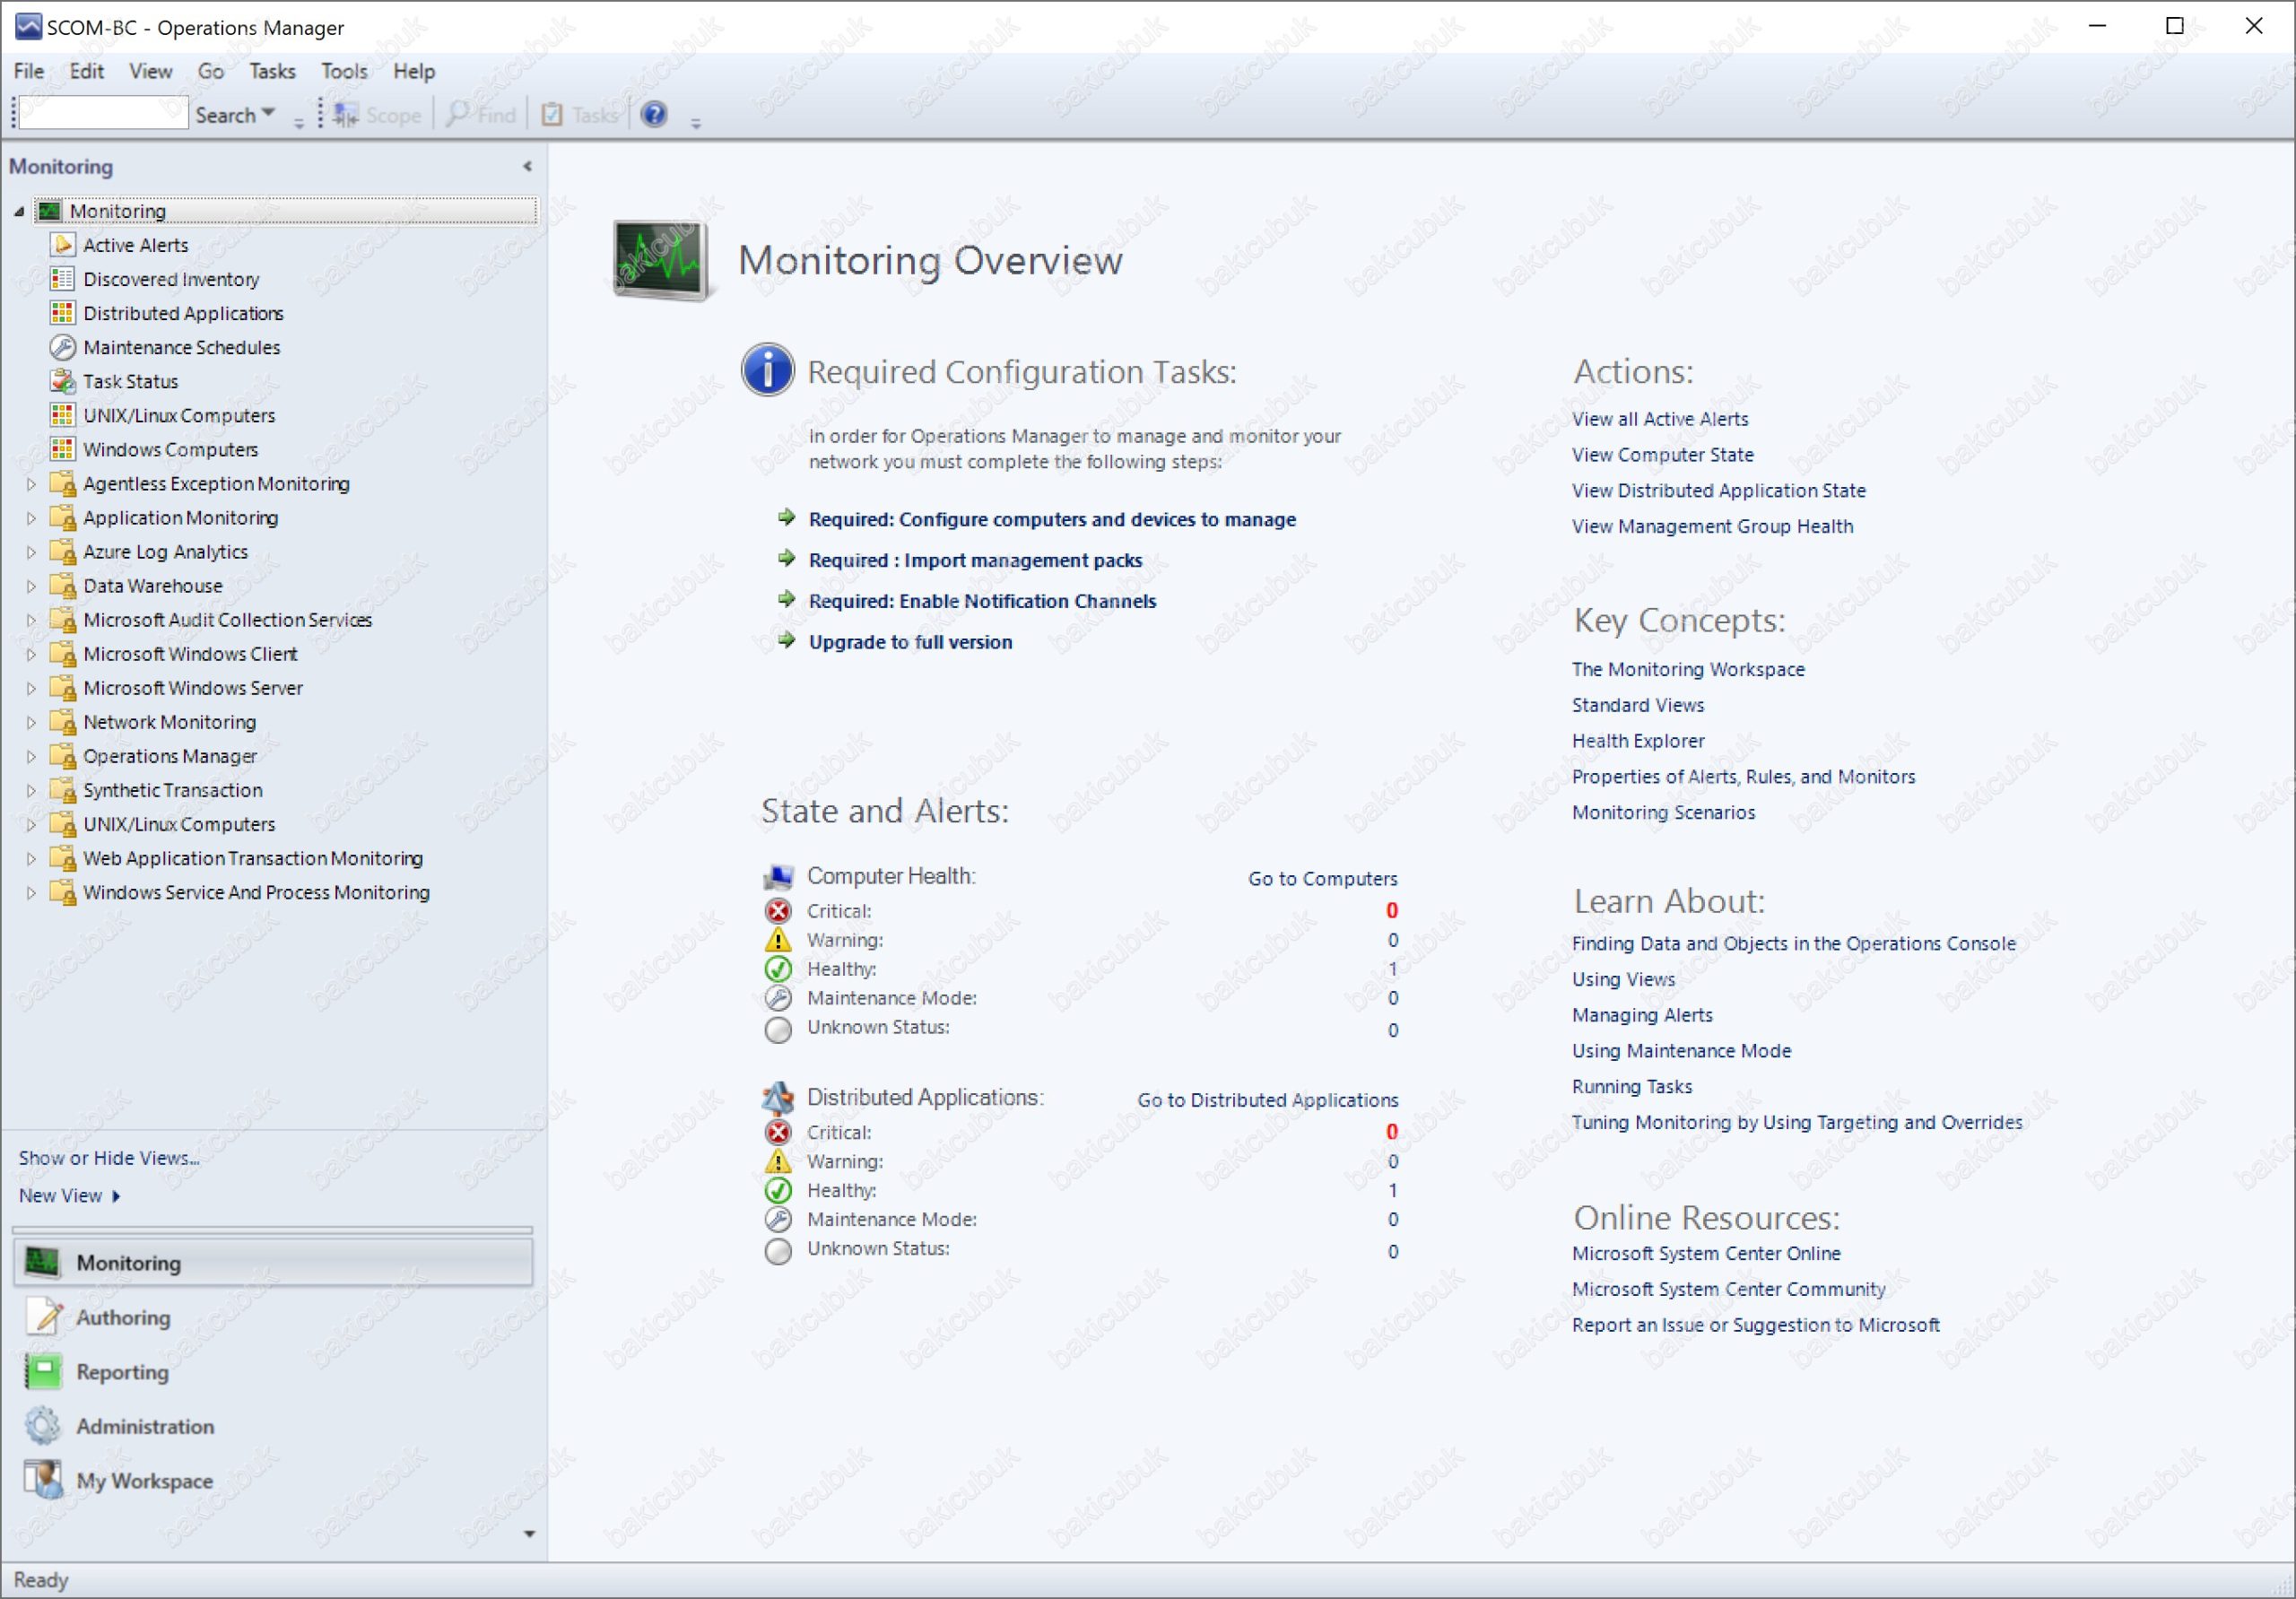Expand the Network Monitoring folder
Screen dimensions: 2296x1599
coord(31,722)
